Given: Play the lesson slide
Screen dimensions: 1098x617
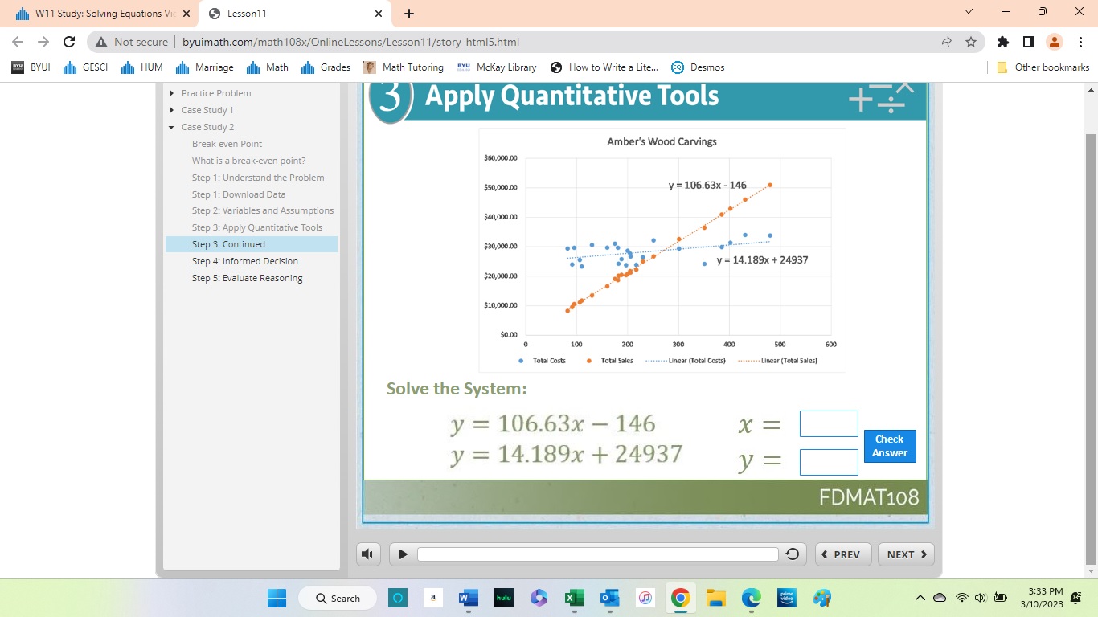Looking at the screenshot, I should [403, 554].
